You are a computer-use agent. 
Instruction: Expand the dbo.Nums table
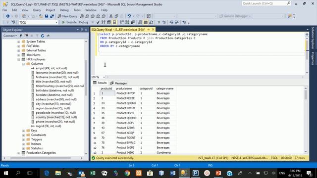19,55
